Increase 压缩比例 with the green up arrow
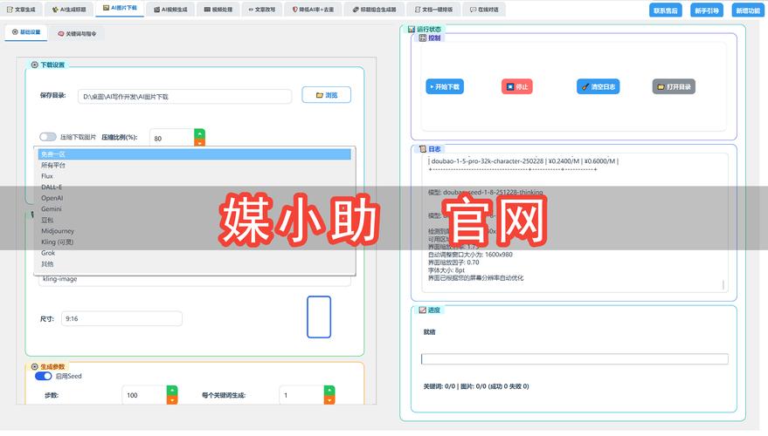 (x=199, y=133)
